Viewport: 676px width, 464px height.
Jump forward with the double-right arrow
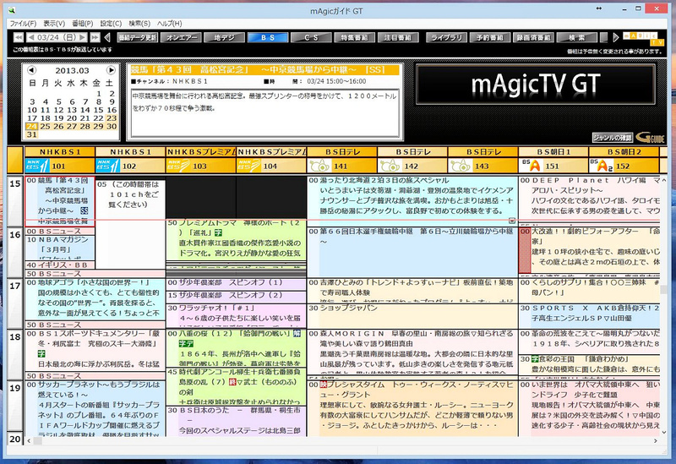tap(95, 37)
